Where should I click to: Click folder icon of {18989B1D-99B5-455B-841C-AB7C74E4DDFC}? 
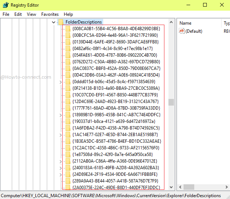(x=68, y=115)
